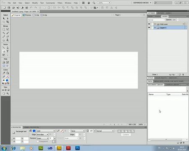
Task: Open the fill category Solid dropdown
Action: 46,131
